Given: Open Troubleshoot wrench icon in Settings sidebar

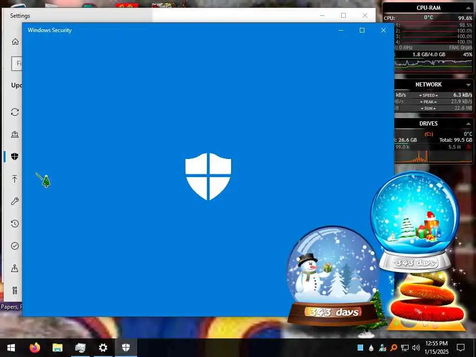Looking at the screenshot, I should click(x=15, y=201).
